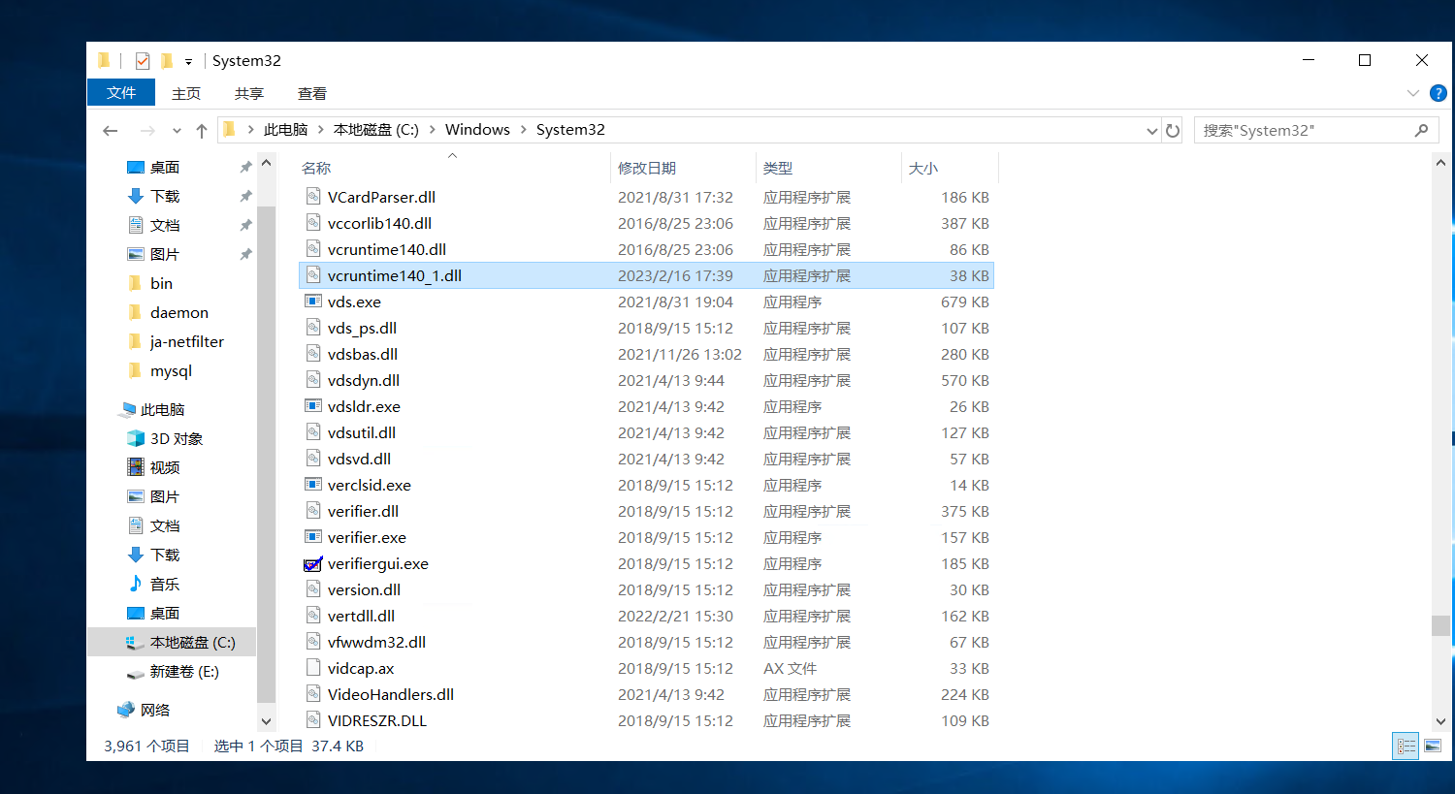The image size is (1455, 794).
Task: Open pinned 下载 in Quick Access
Action: point(165,197)
